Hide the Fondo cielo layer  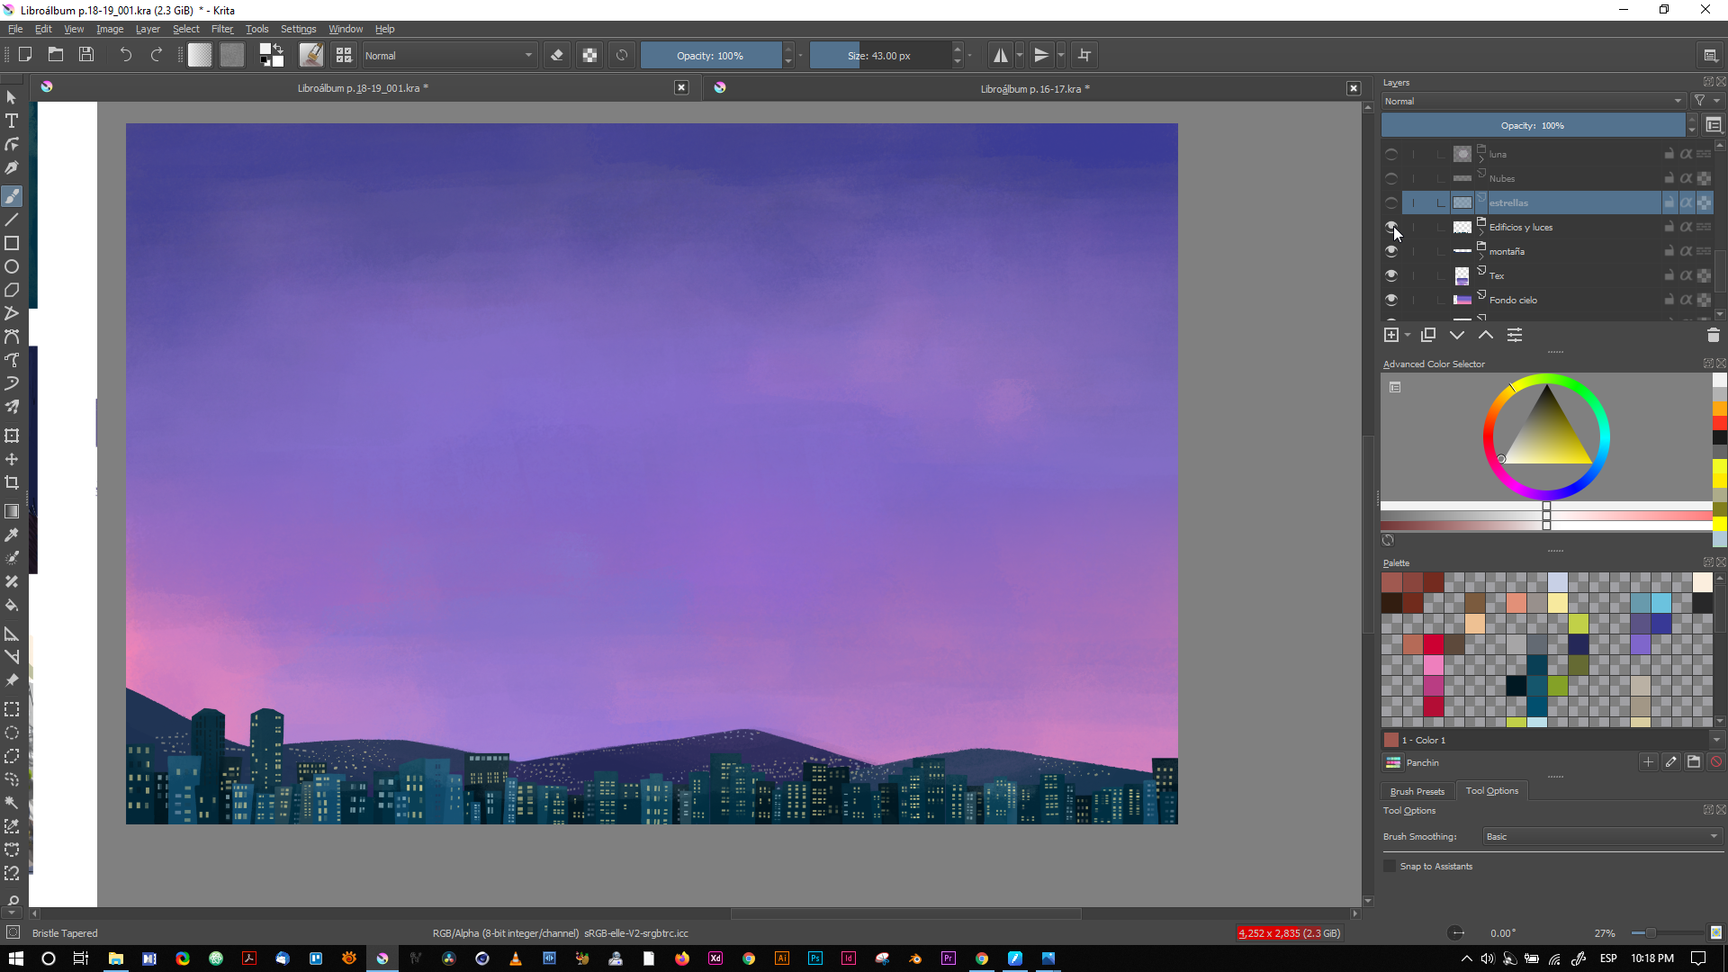[x=1391, y=300]
